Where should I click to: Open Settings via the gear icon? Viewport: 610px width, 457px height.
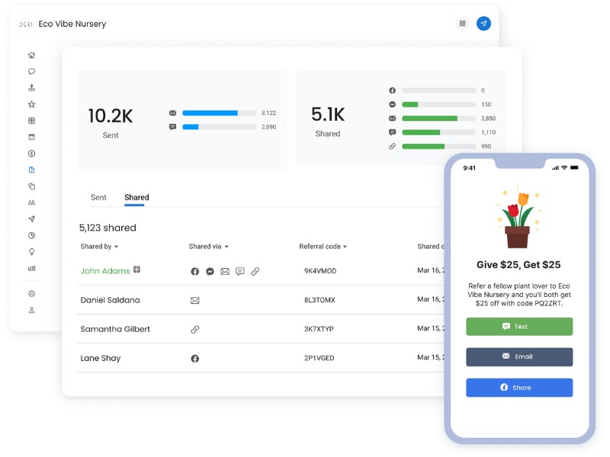30,293
